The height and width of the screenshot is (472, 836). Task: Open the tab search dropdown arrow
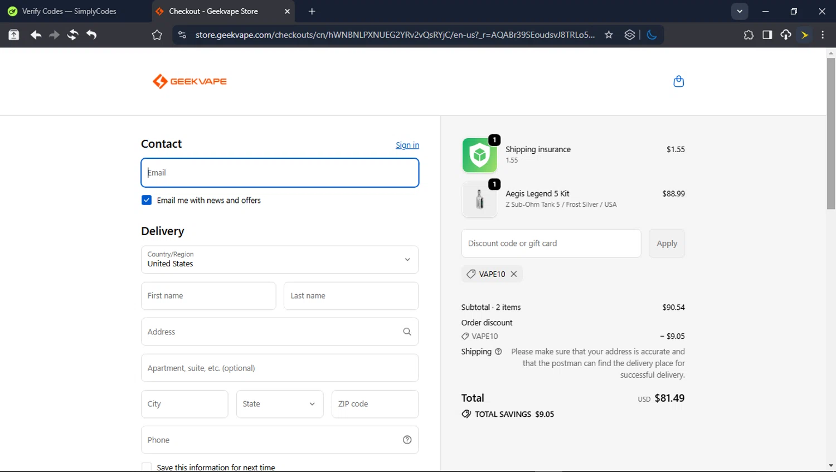coord(740,11)
